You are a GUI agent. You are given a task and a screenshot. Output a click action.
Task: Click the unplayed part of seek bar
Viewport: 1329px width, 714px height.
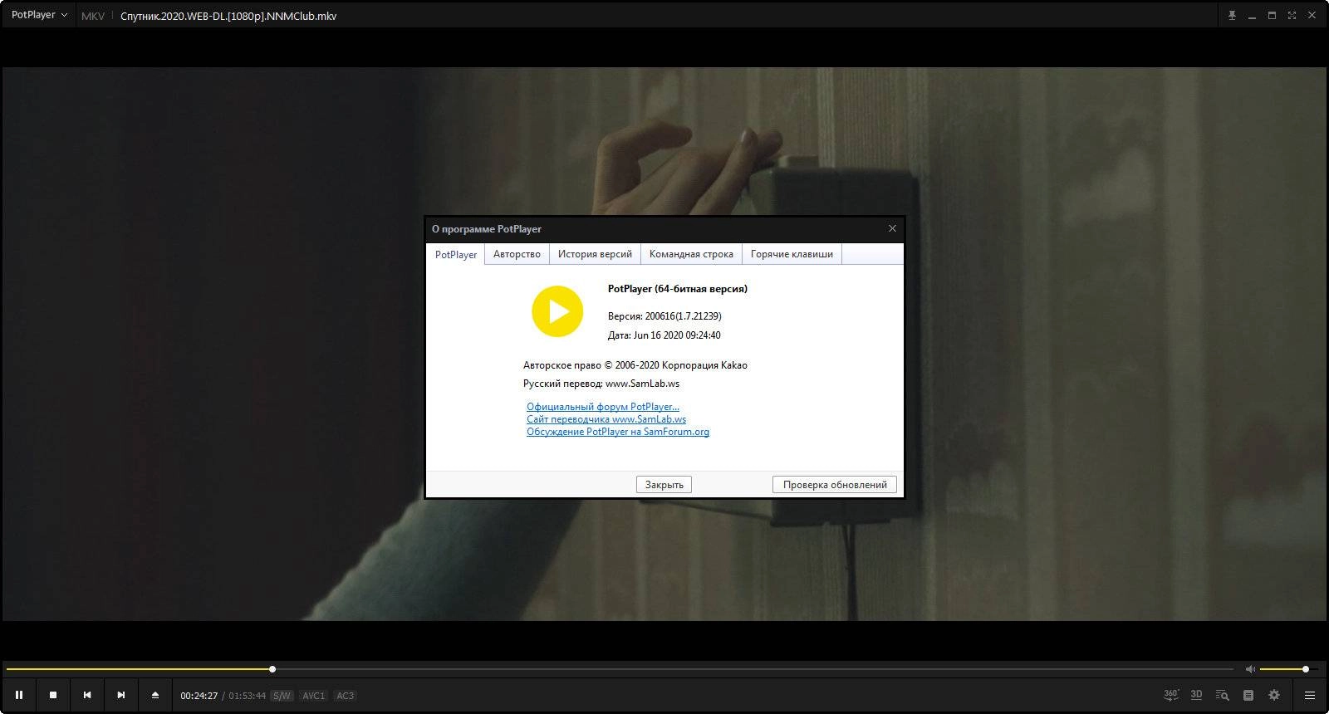[x=754, y=669]
